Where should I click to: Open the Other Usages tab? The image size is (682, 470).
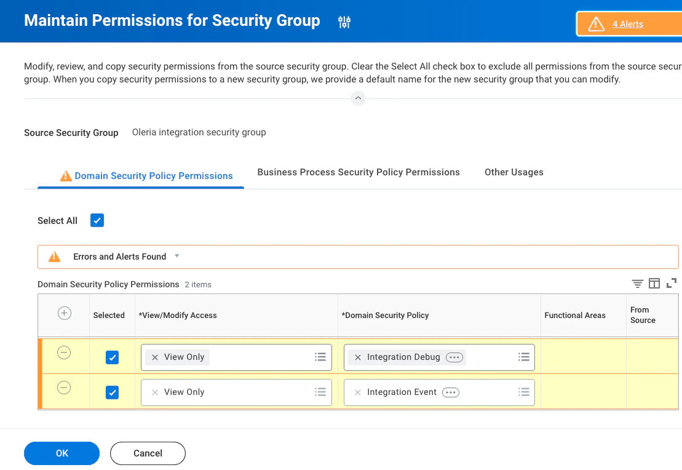point(514,172)
